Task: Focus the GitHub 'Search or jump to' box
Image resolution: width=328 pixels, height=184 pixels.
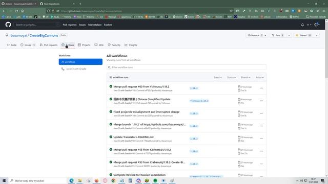Action: pos(37,25)
